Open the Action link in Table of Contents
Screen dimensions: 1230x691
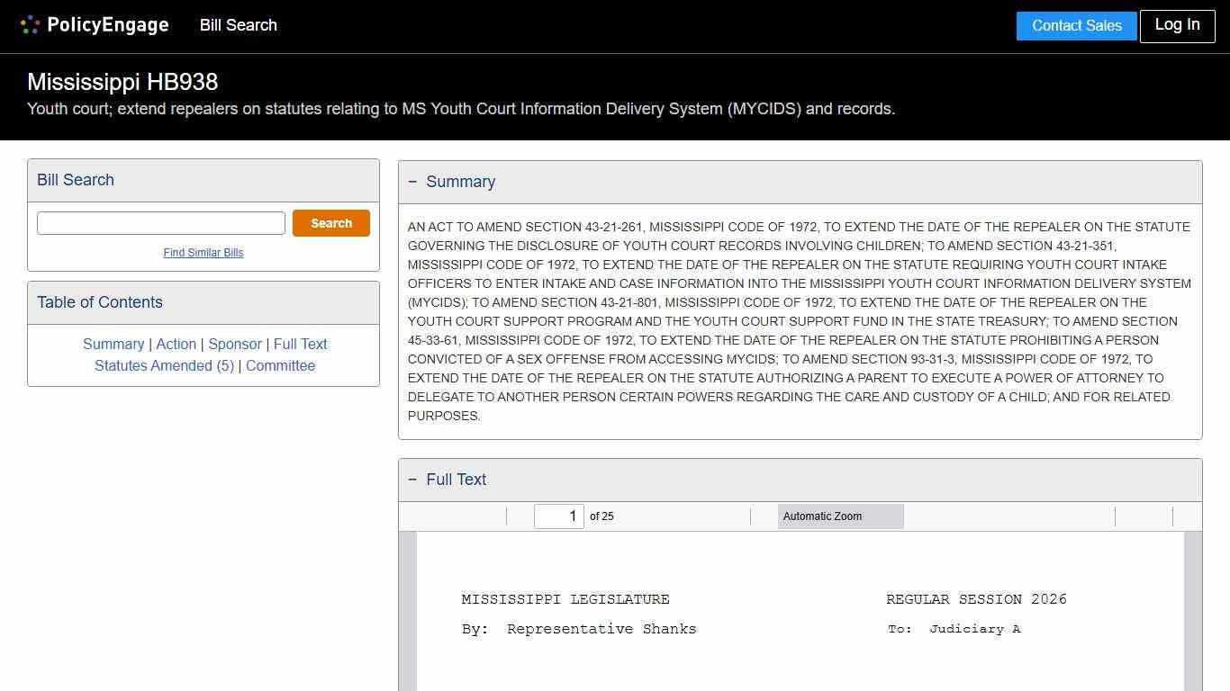[x=176, y=344]
